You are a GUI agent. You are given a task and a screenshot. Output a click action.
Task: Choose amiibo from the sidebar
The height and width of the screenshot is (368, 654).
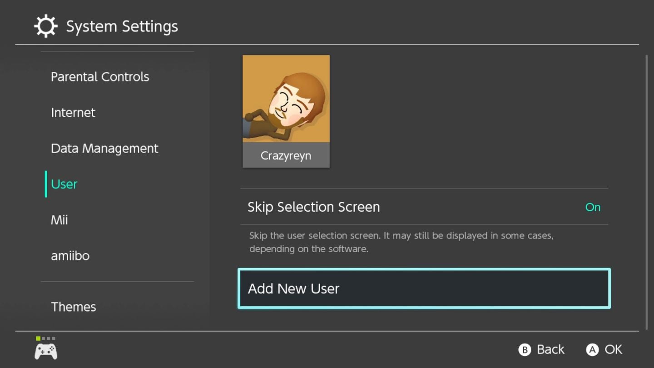point(70,256)
